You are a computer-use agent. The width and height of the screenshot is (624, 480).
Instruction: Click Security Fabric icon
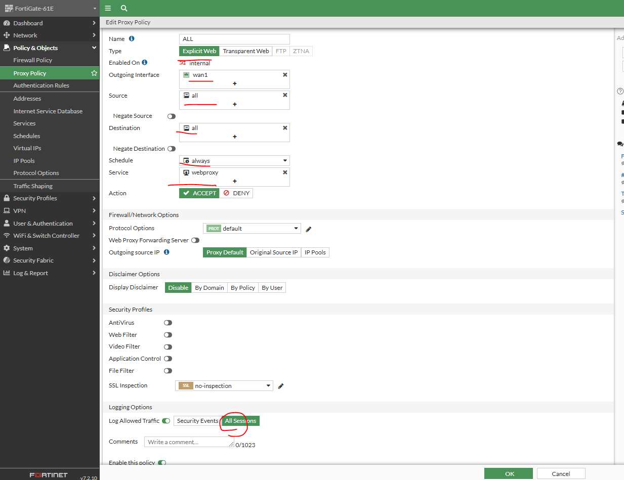(7, 260)
